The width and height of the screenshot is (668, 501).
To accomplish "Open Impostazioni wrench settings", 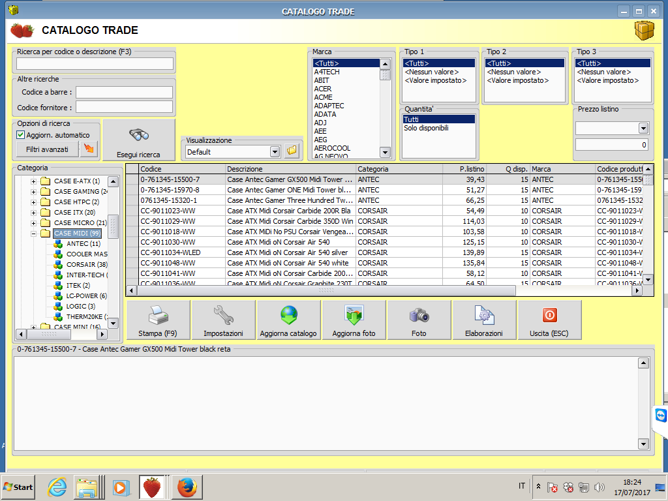I will click(x=223, y=320).
